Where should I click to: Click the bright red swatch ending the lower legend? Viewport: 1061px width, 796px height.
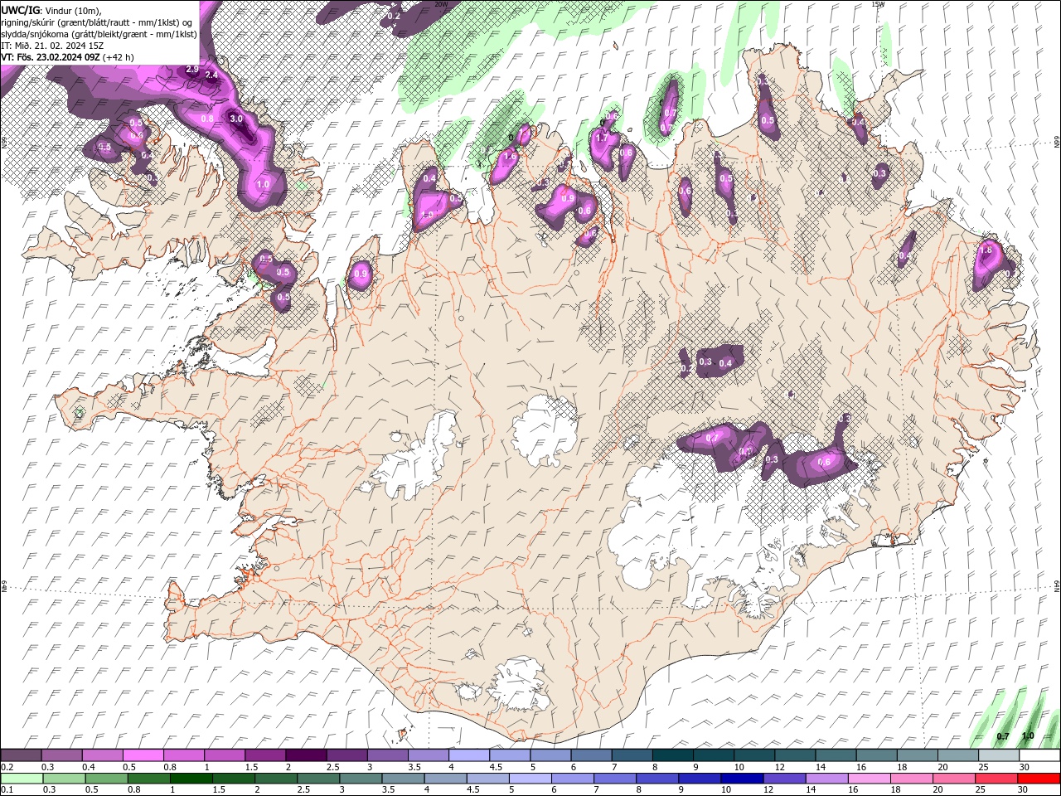(1039, 779)
